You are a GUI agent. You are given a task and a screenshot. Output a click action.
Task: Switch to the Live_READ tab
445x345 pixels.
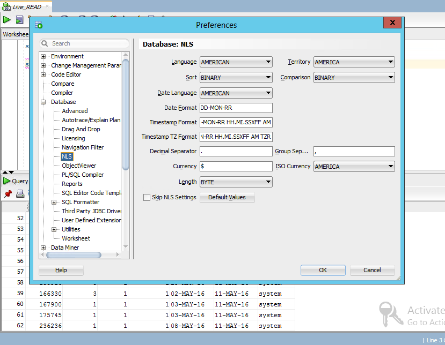[27, 7]
